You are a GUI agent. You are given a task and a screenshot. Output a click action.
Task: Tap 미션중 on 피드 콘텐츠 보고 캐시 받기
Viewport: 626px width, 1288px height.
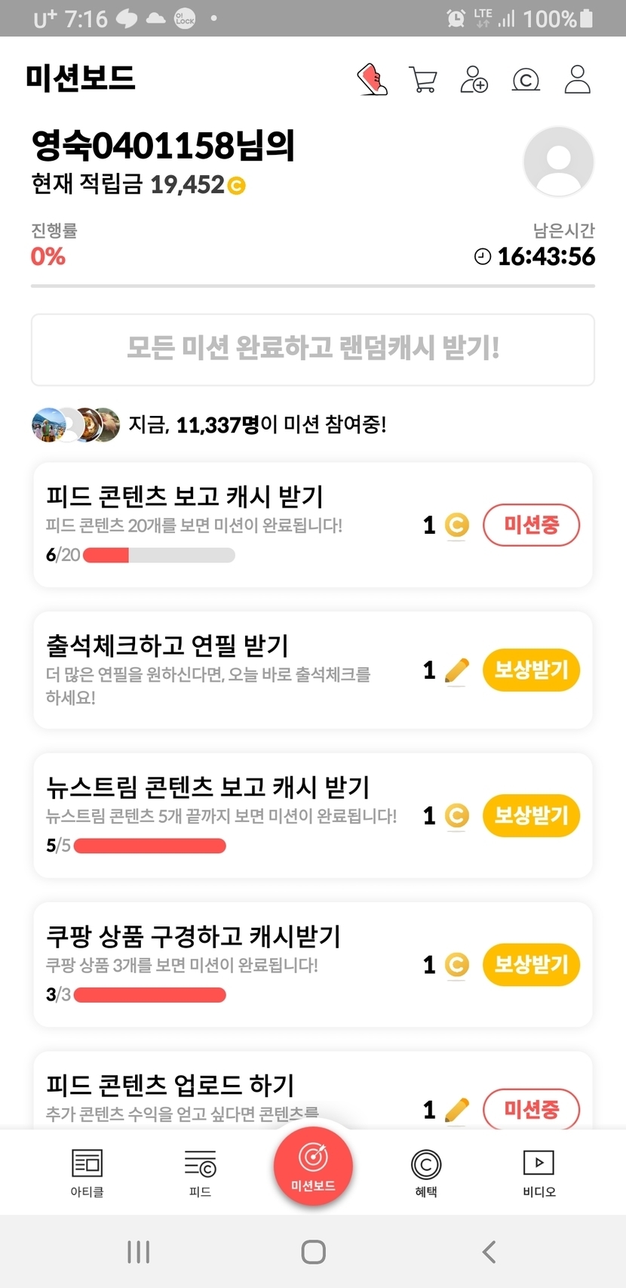click(531, 525)
